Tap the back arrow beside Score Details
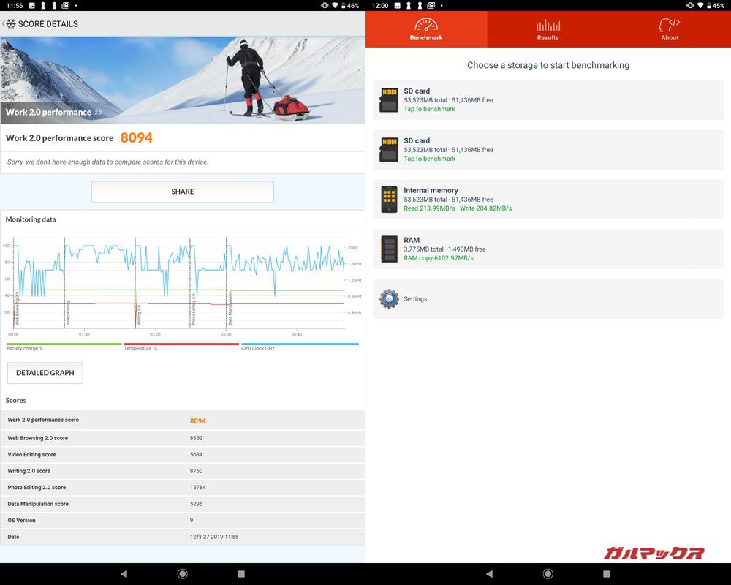This screenshot has width=731, height=585. (x=4, y=24)
